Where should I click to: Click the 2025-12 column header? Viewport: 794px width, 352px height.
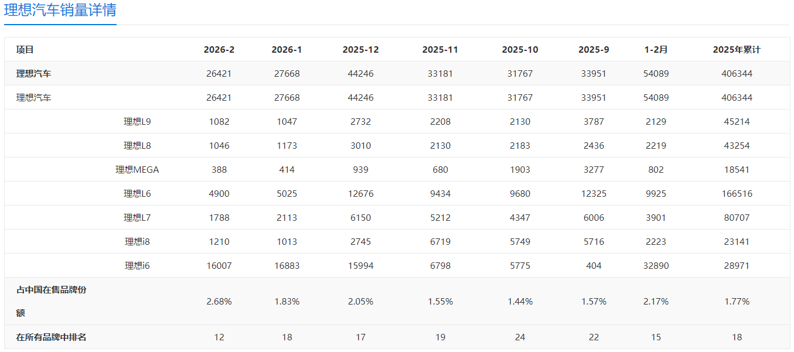[360, 50]
